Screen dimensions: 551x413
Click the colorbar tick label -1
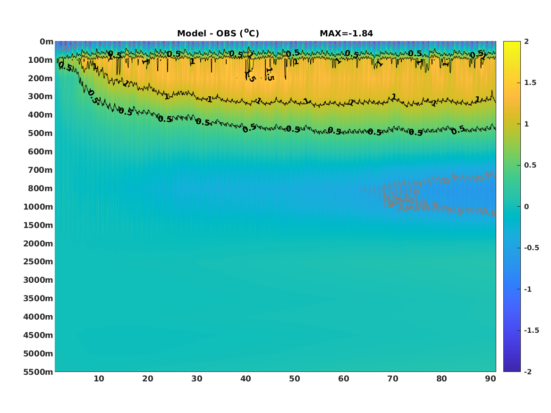click(x=528, y=289)
